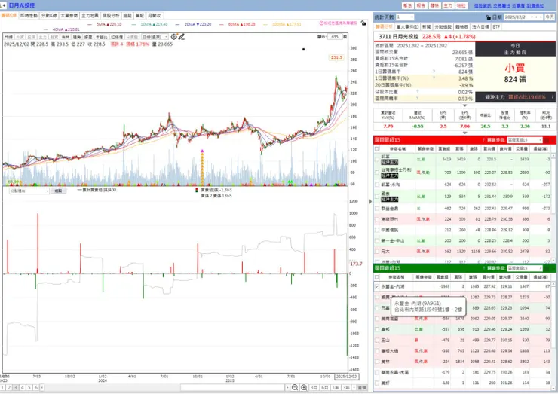Screen dimensions: 558x394
Task: Open the 關鍵券商 dropdown in buyers header
Action: tap(525, 140)
